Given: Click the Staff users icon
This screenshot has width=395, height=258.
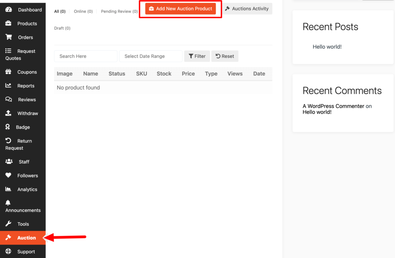Looking at the screenshot, I should tap(9, 161).
